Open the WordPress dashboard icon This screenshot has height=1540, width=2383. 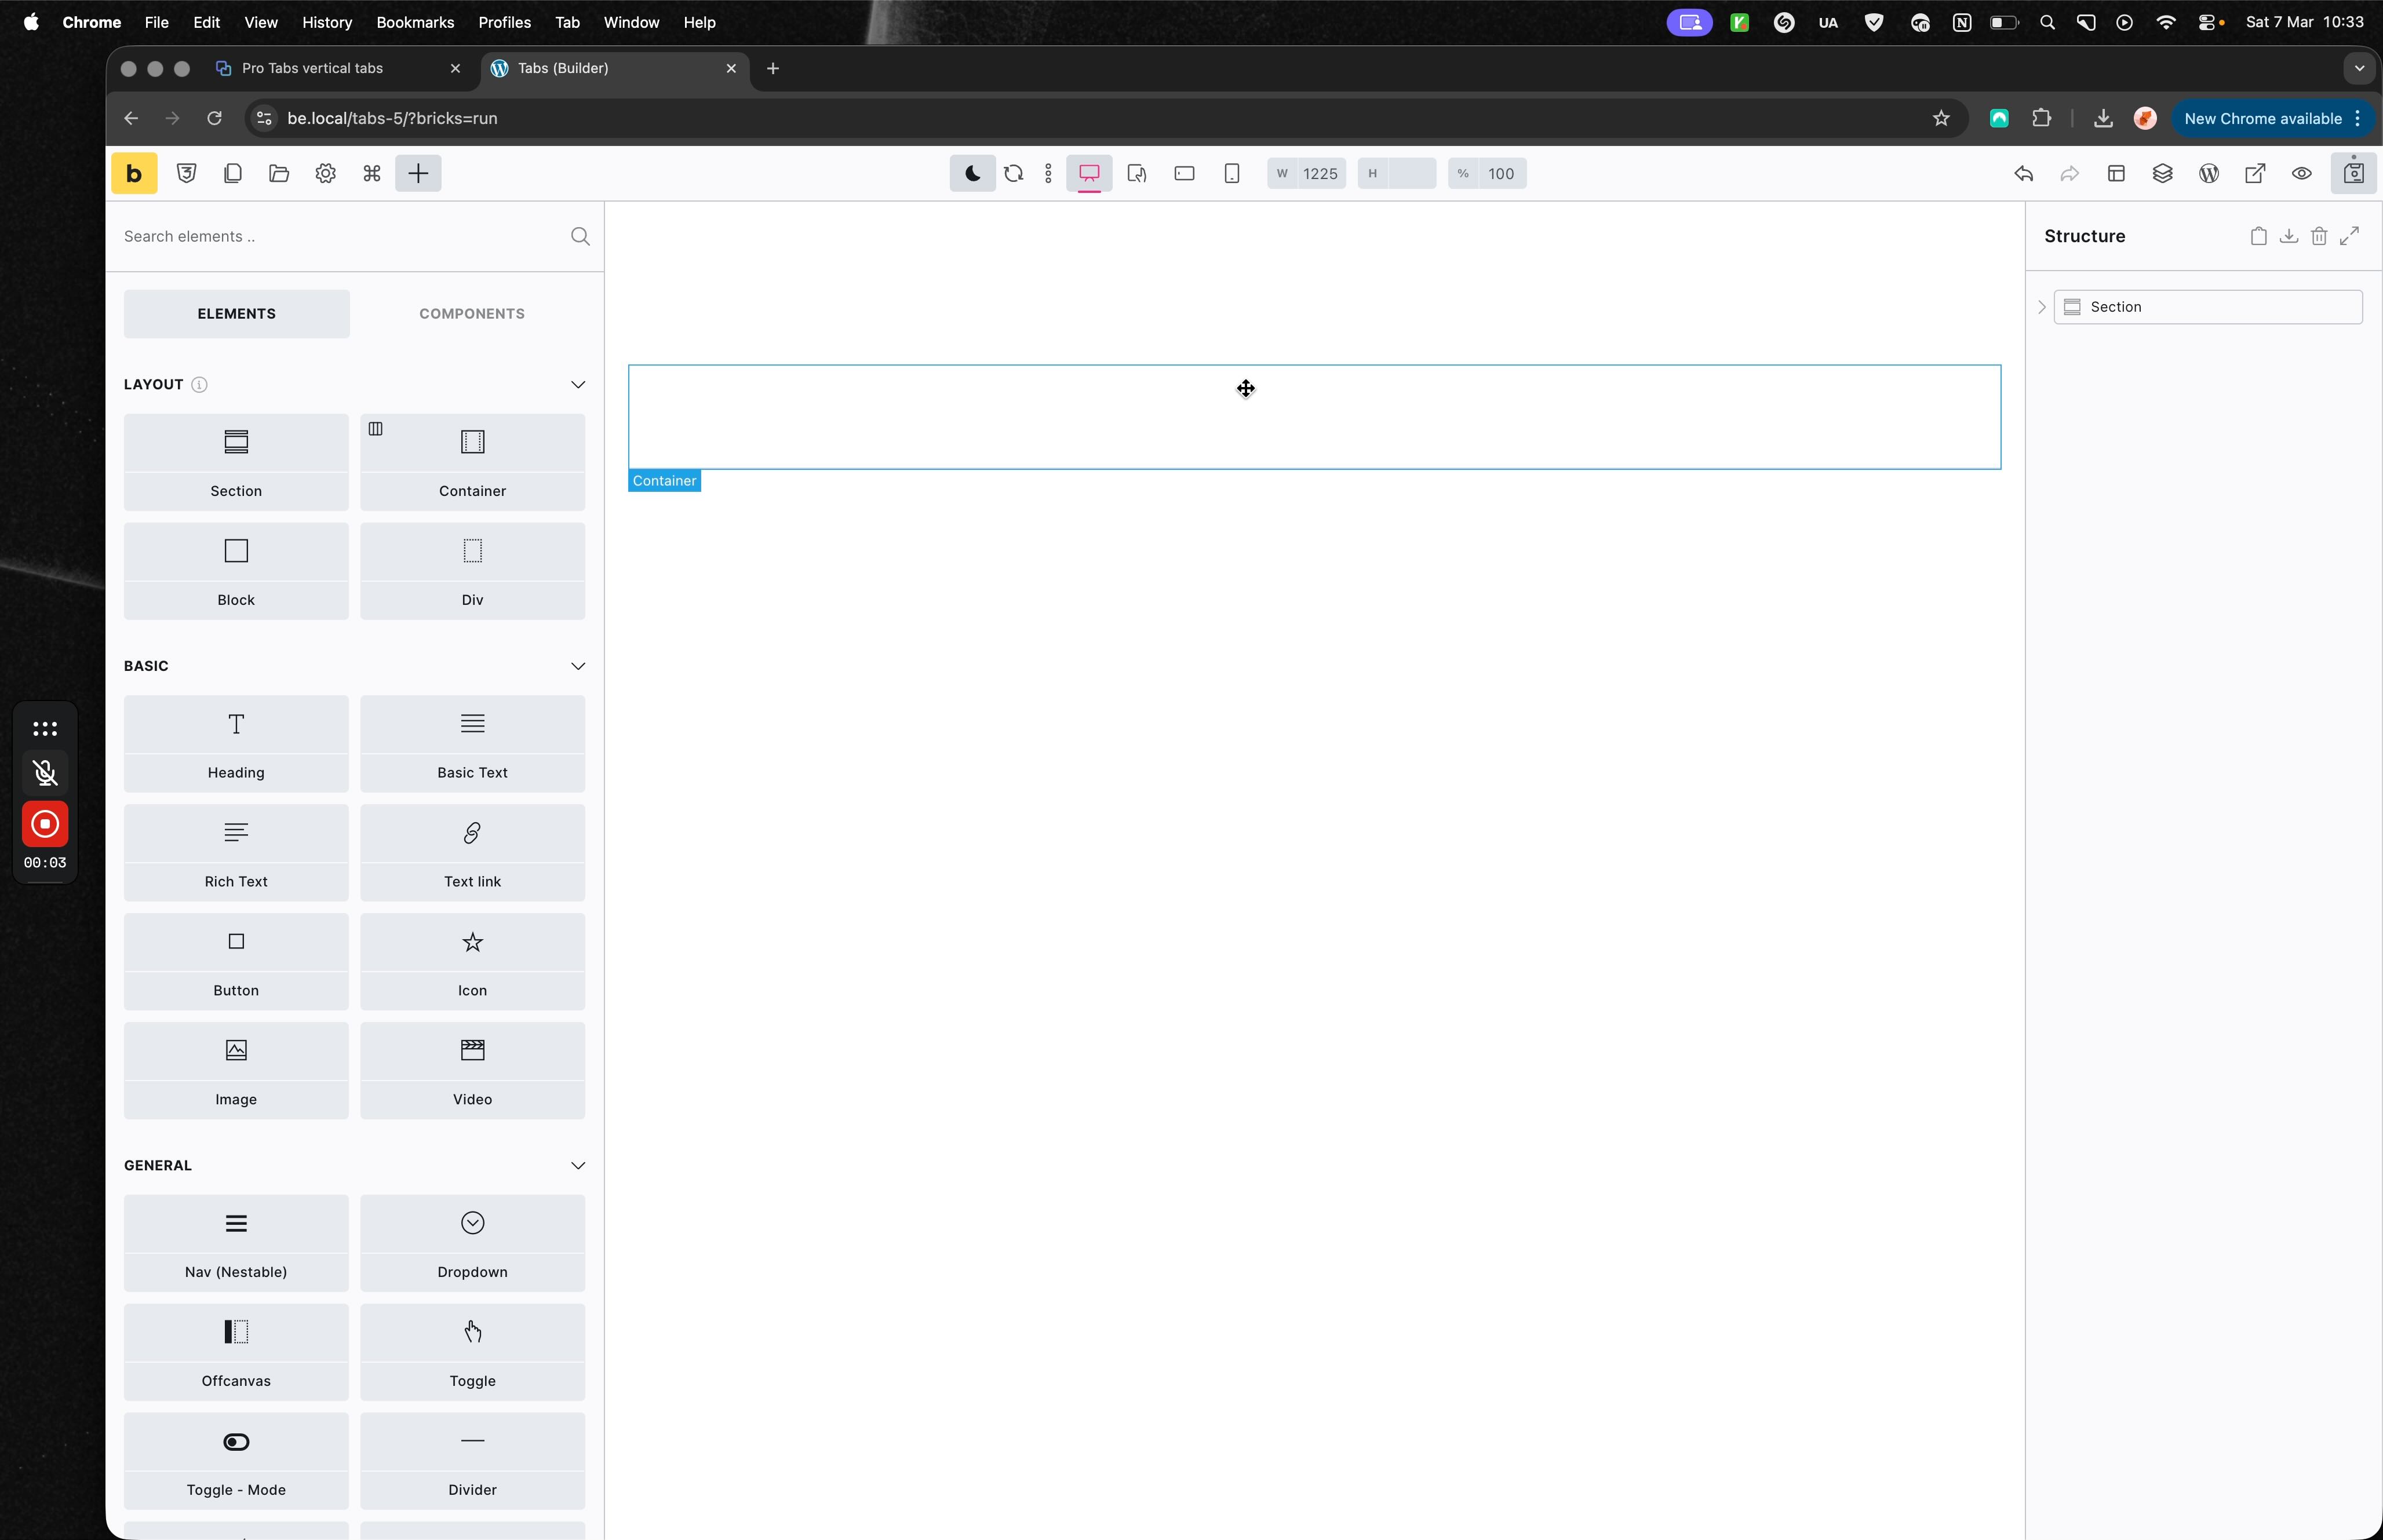pos(2209,173)
